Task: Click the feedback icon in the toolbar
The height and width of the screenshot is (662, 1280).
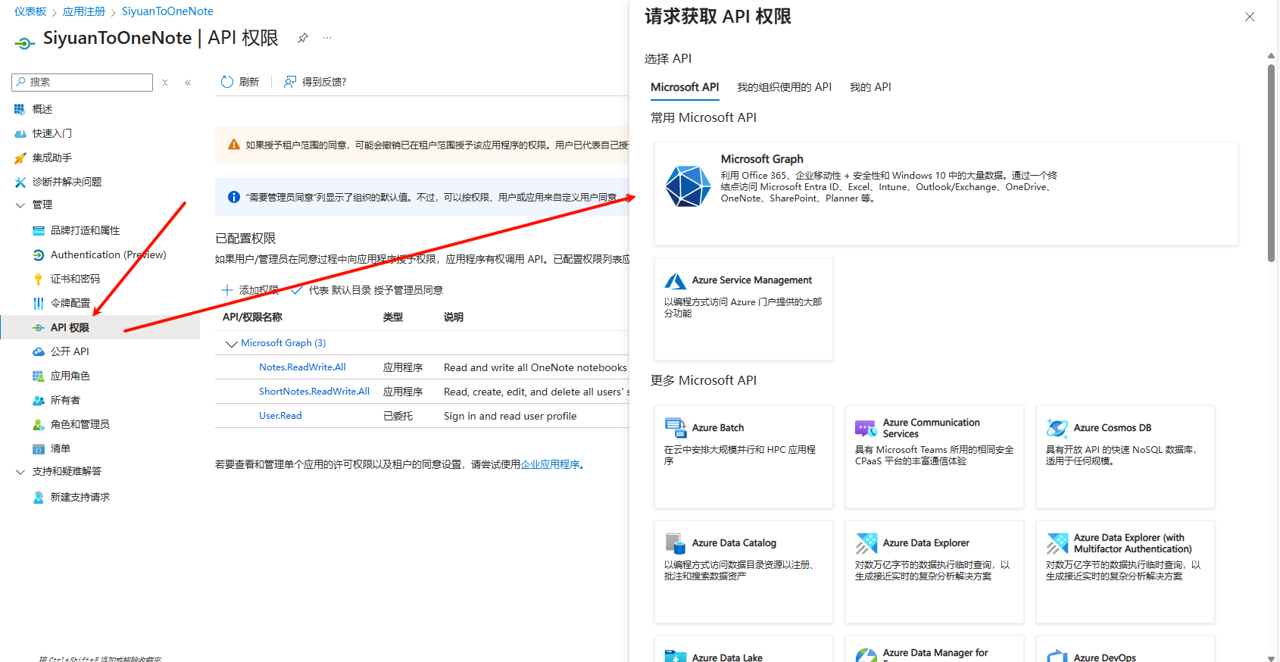Action: tap(290, 82)
